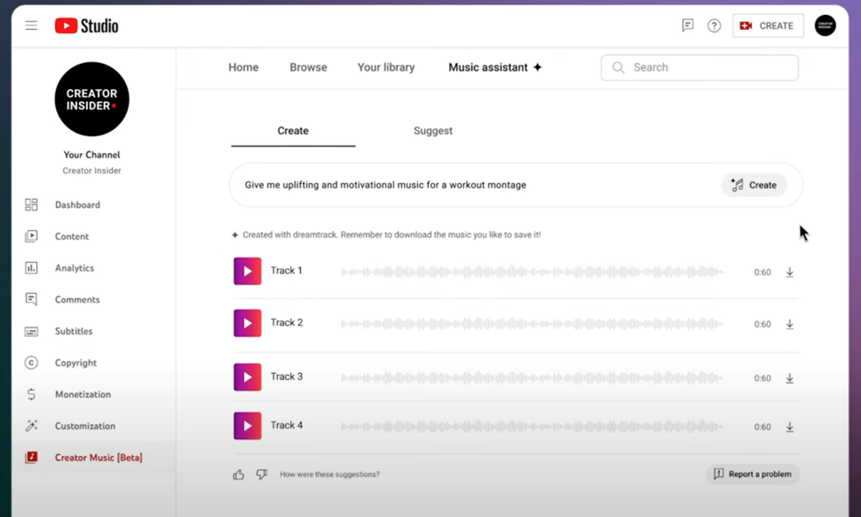Click the magnifying glass search icon
861x517 pixels.
(618, 67)
